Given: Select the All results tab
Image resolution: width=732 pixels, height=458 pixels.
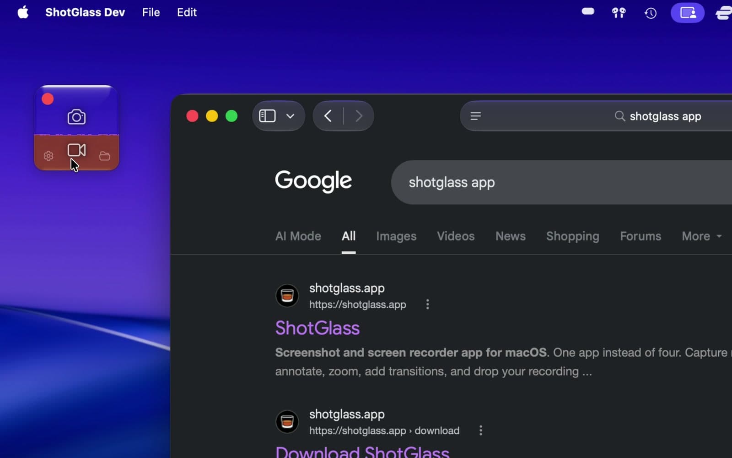Looking at the screenshot, I should (349, 236).
